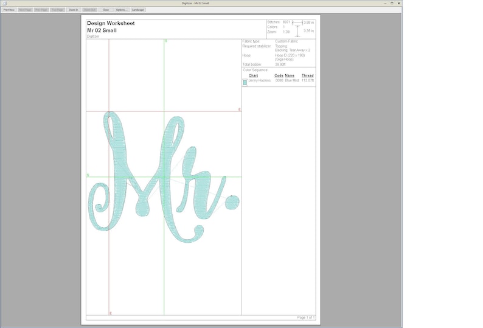Click the disabled Next Page button
This screenshot has height=328, width=483.
pyautogui.click(x=26, y=10)
